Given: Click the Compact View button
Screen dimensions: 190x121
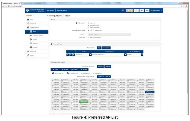Looking at the screenshot, I should [106, 48].
